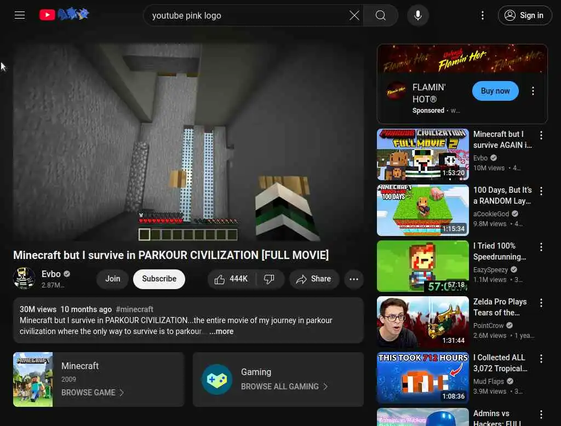The height and width of the screenshot is (426, 561).
Task: Click aCookieGod channel name
Action: [x=491, y=214]
